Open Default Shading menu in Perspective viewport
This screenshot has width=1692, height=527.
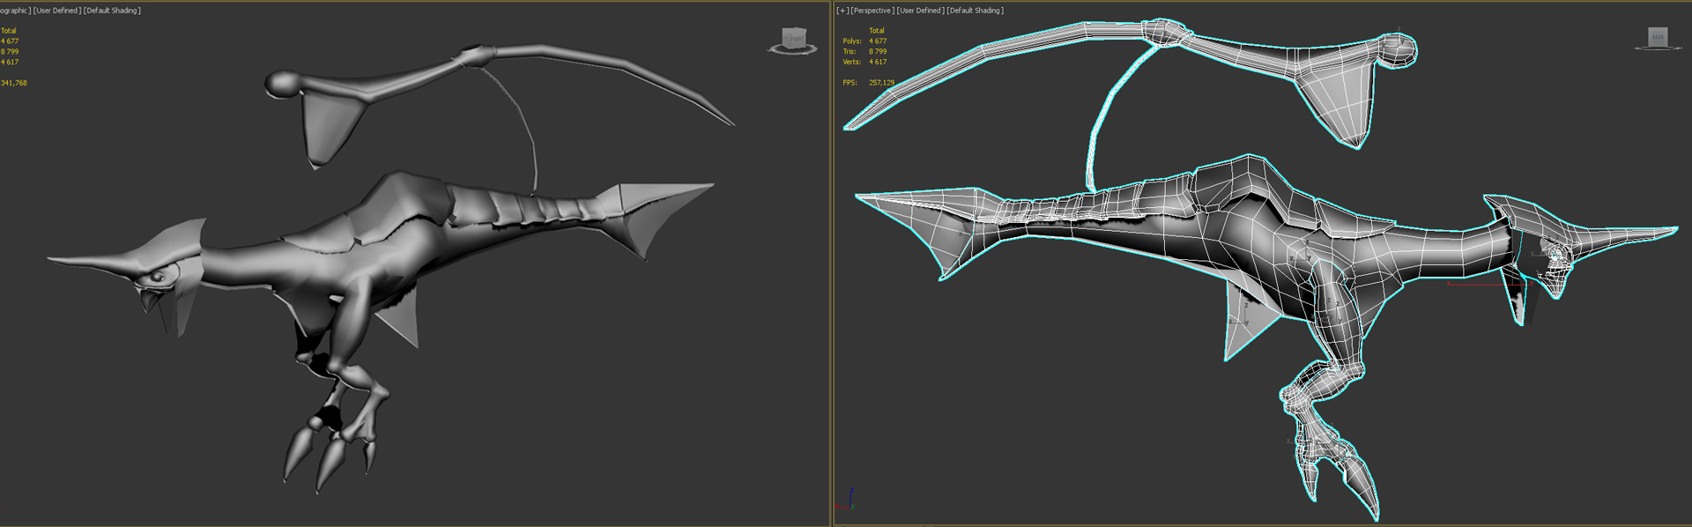click(975, 11)
